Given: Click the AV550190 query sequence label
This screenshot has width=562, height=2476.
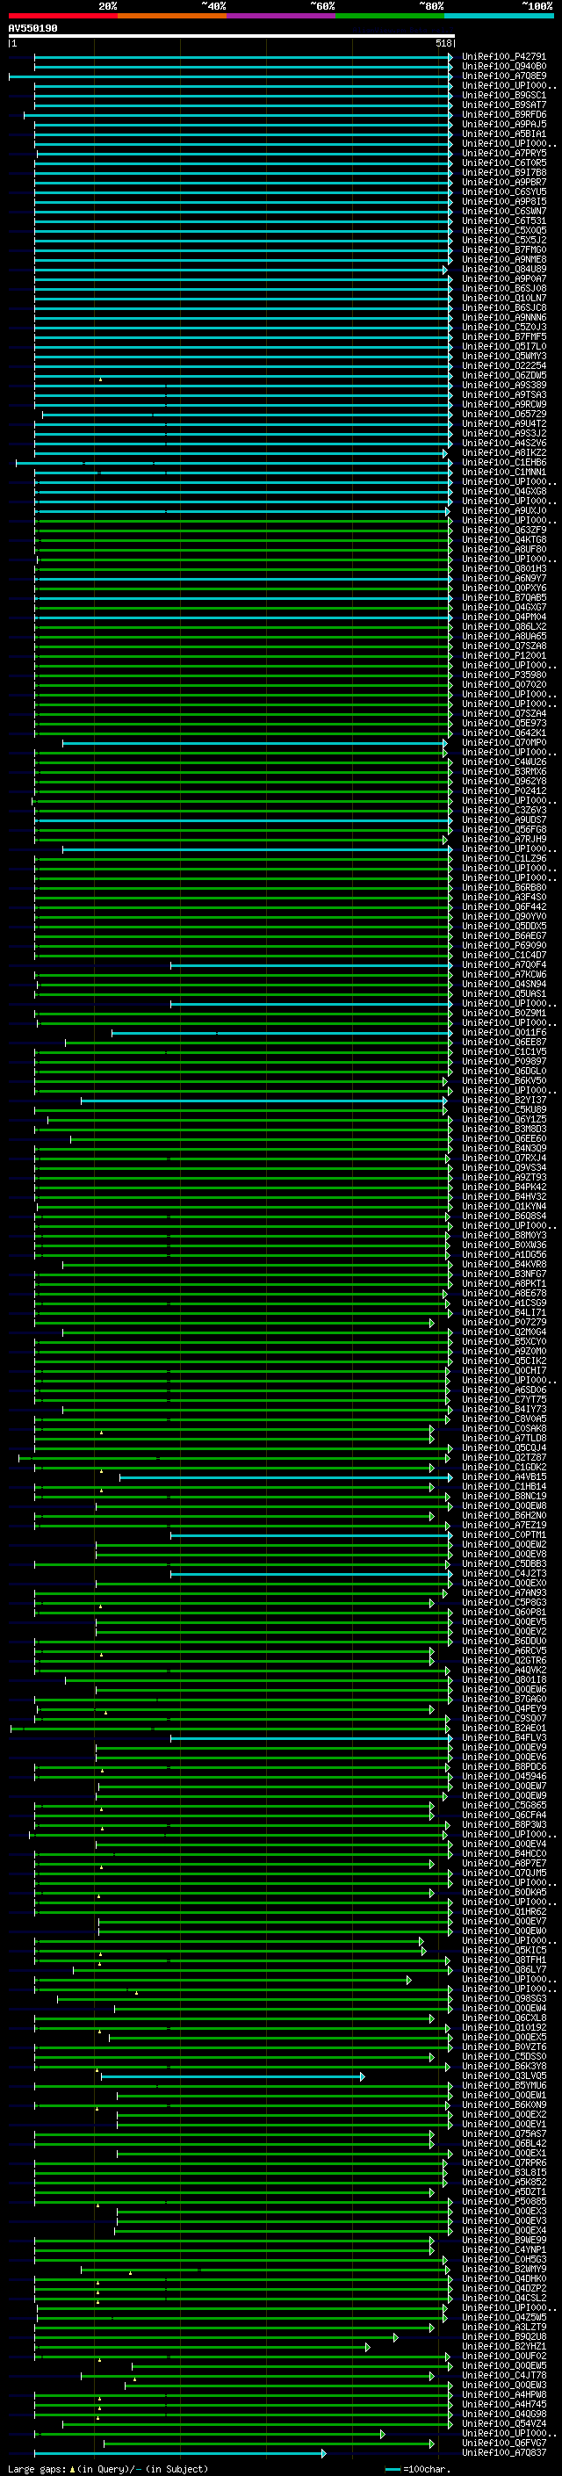Looking at the screenshot, I should point(32,29).
